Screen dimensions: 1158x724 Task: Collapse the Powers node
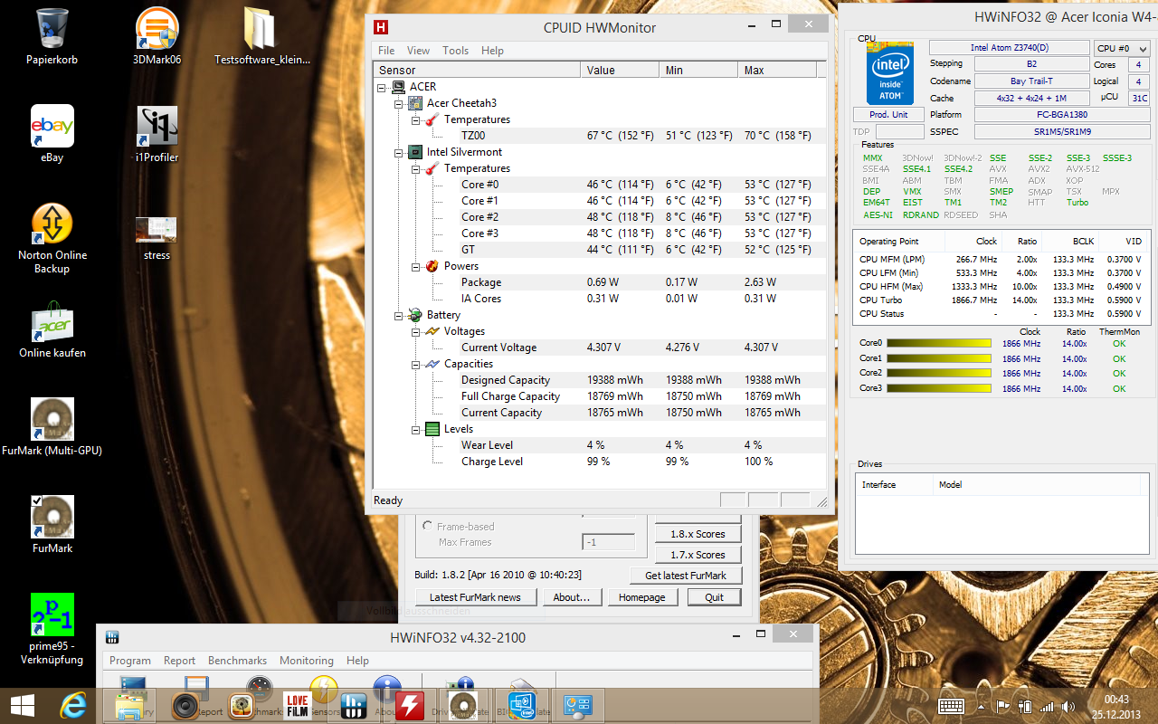416,266
